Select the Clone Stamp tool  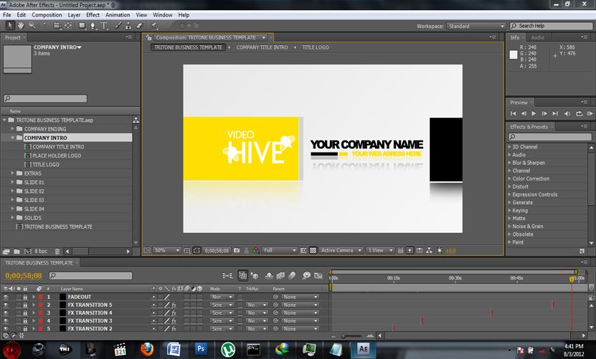pos(128,26)
